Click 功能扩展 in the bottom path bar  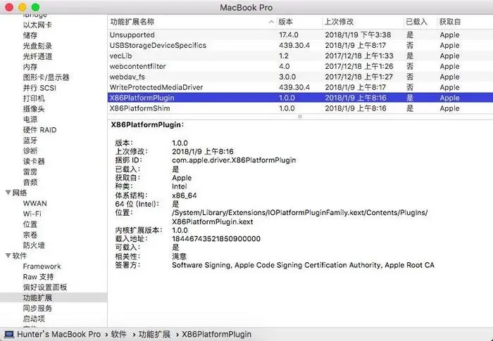(154, 335)
